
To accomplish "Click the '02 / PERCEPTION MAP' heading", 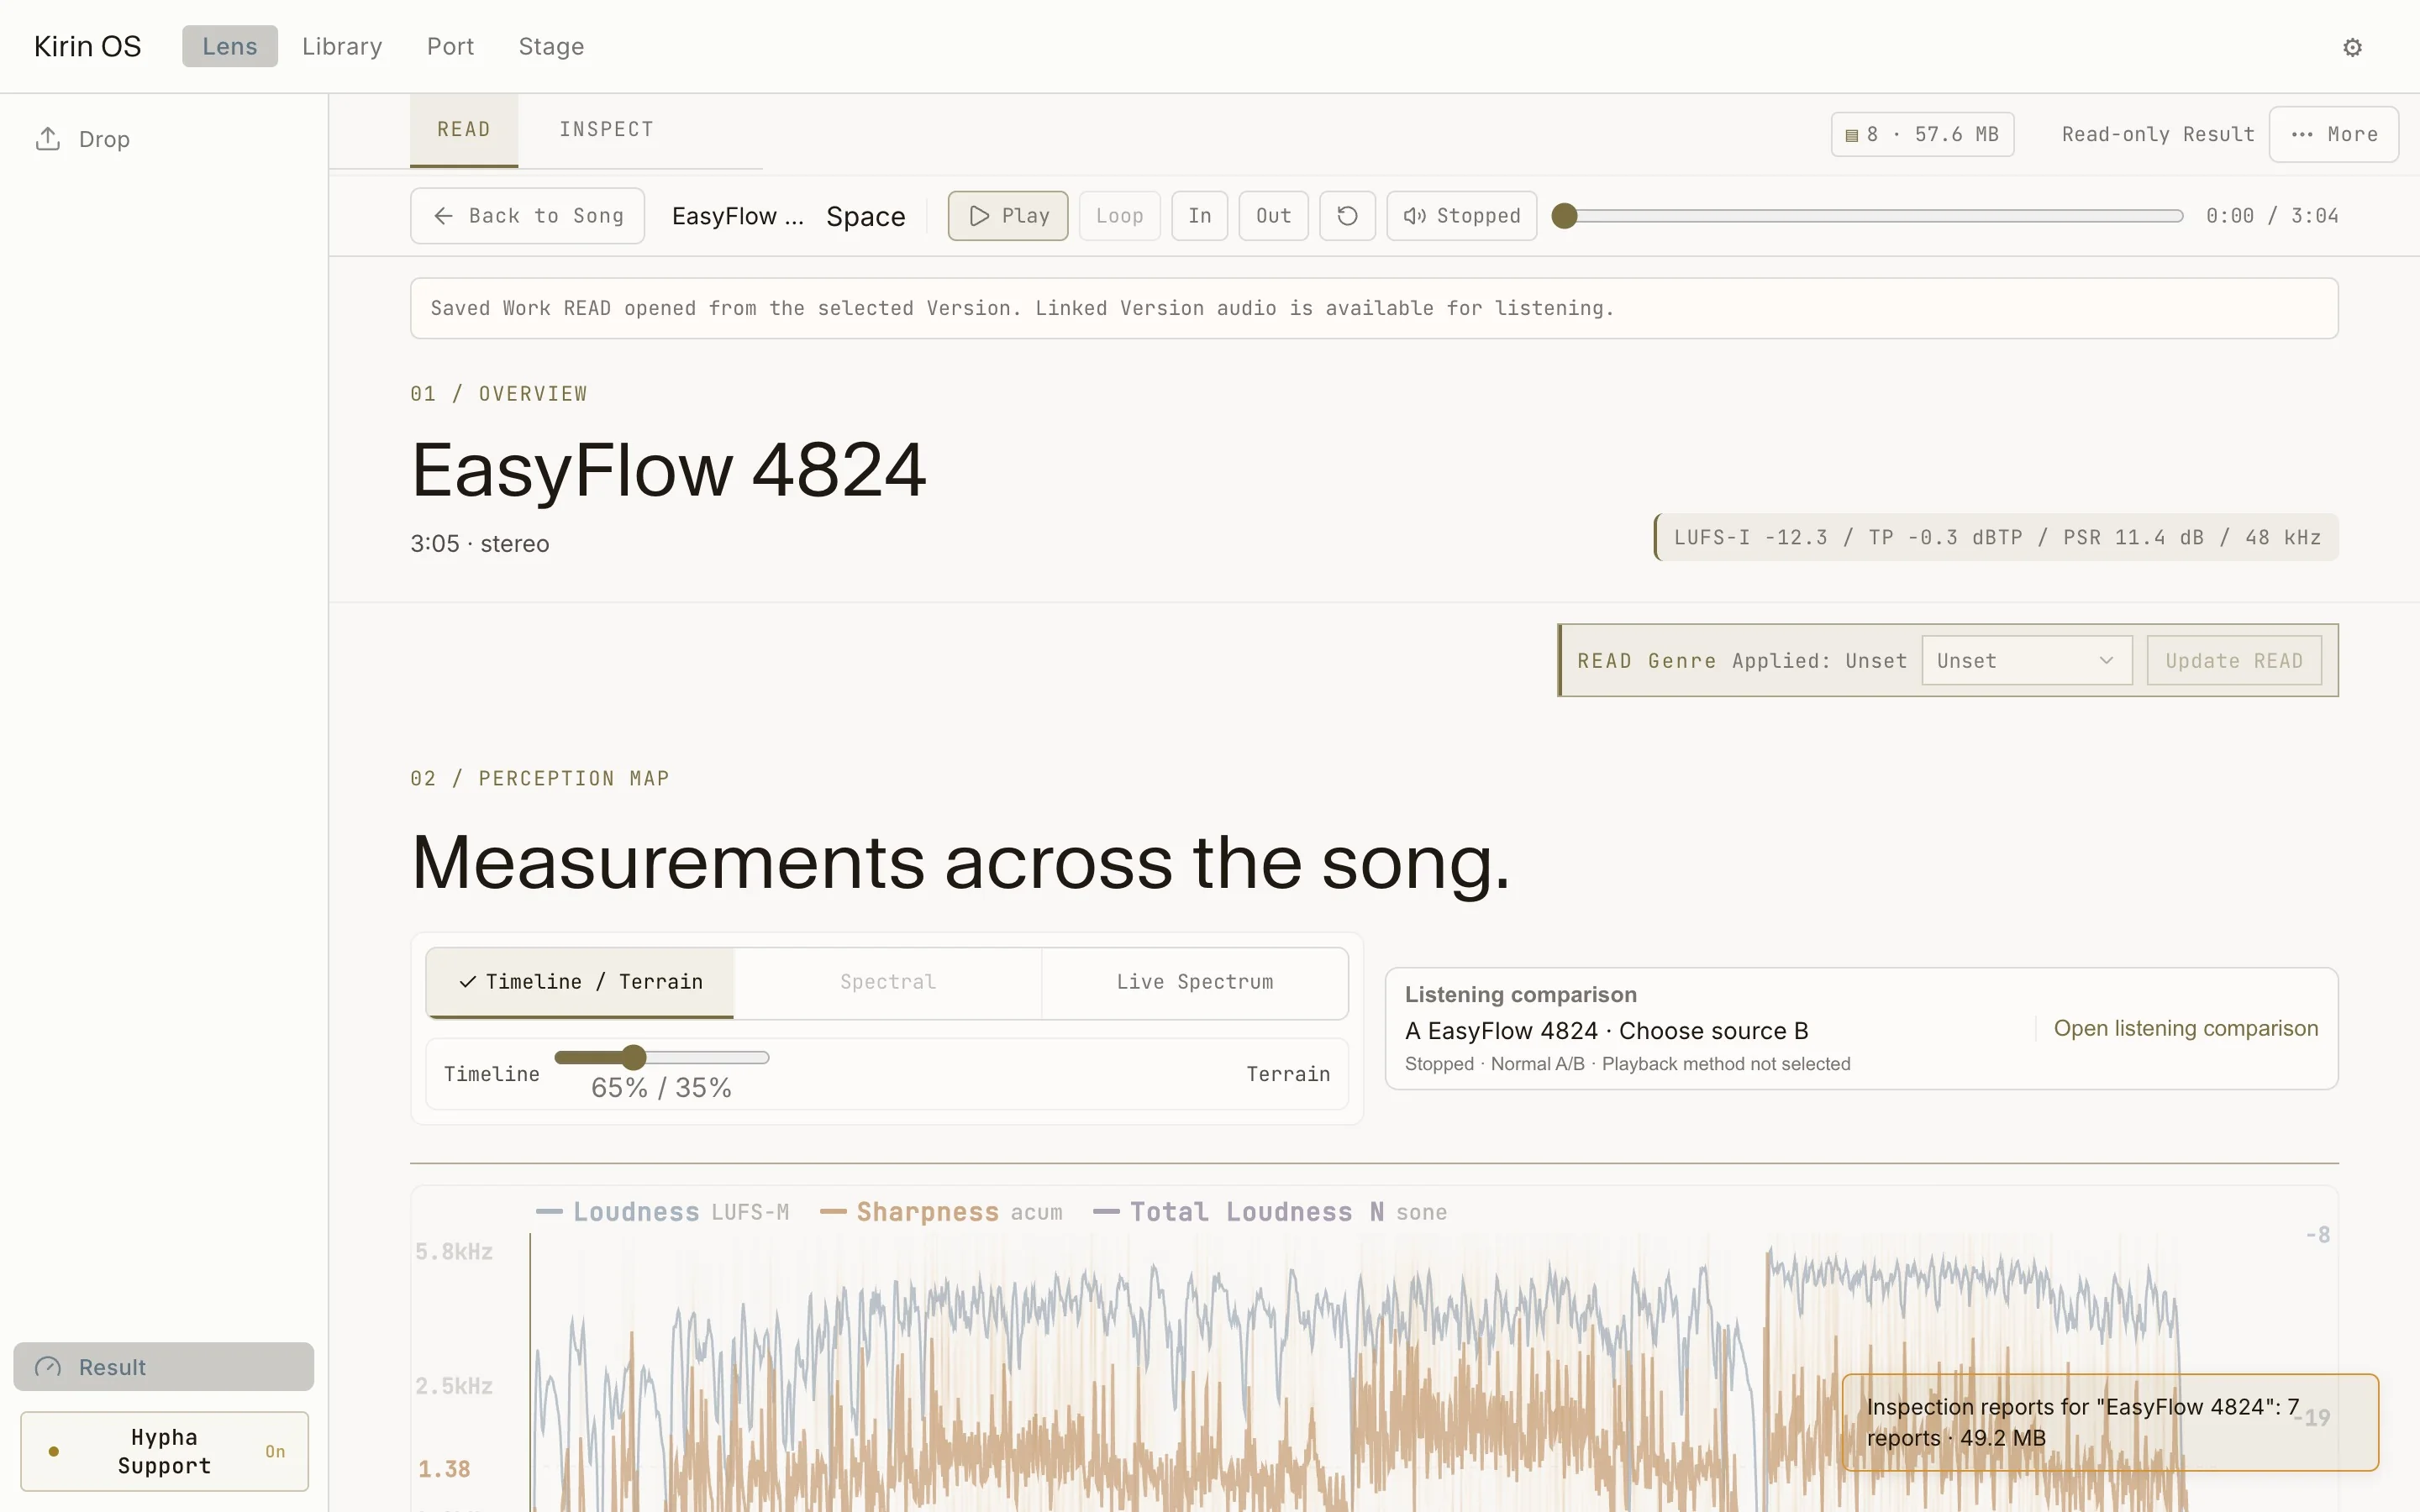I will (540, 779).
